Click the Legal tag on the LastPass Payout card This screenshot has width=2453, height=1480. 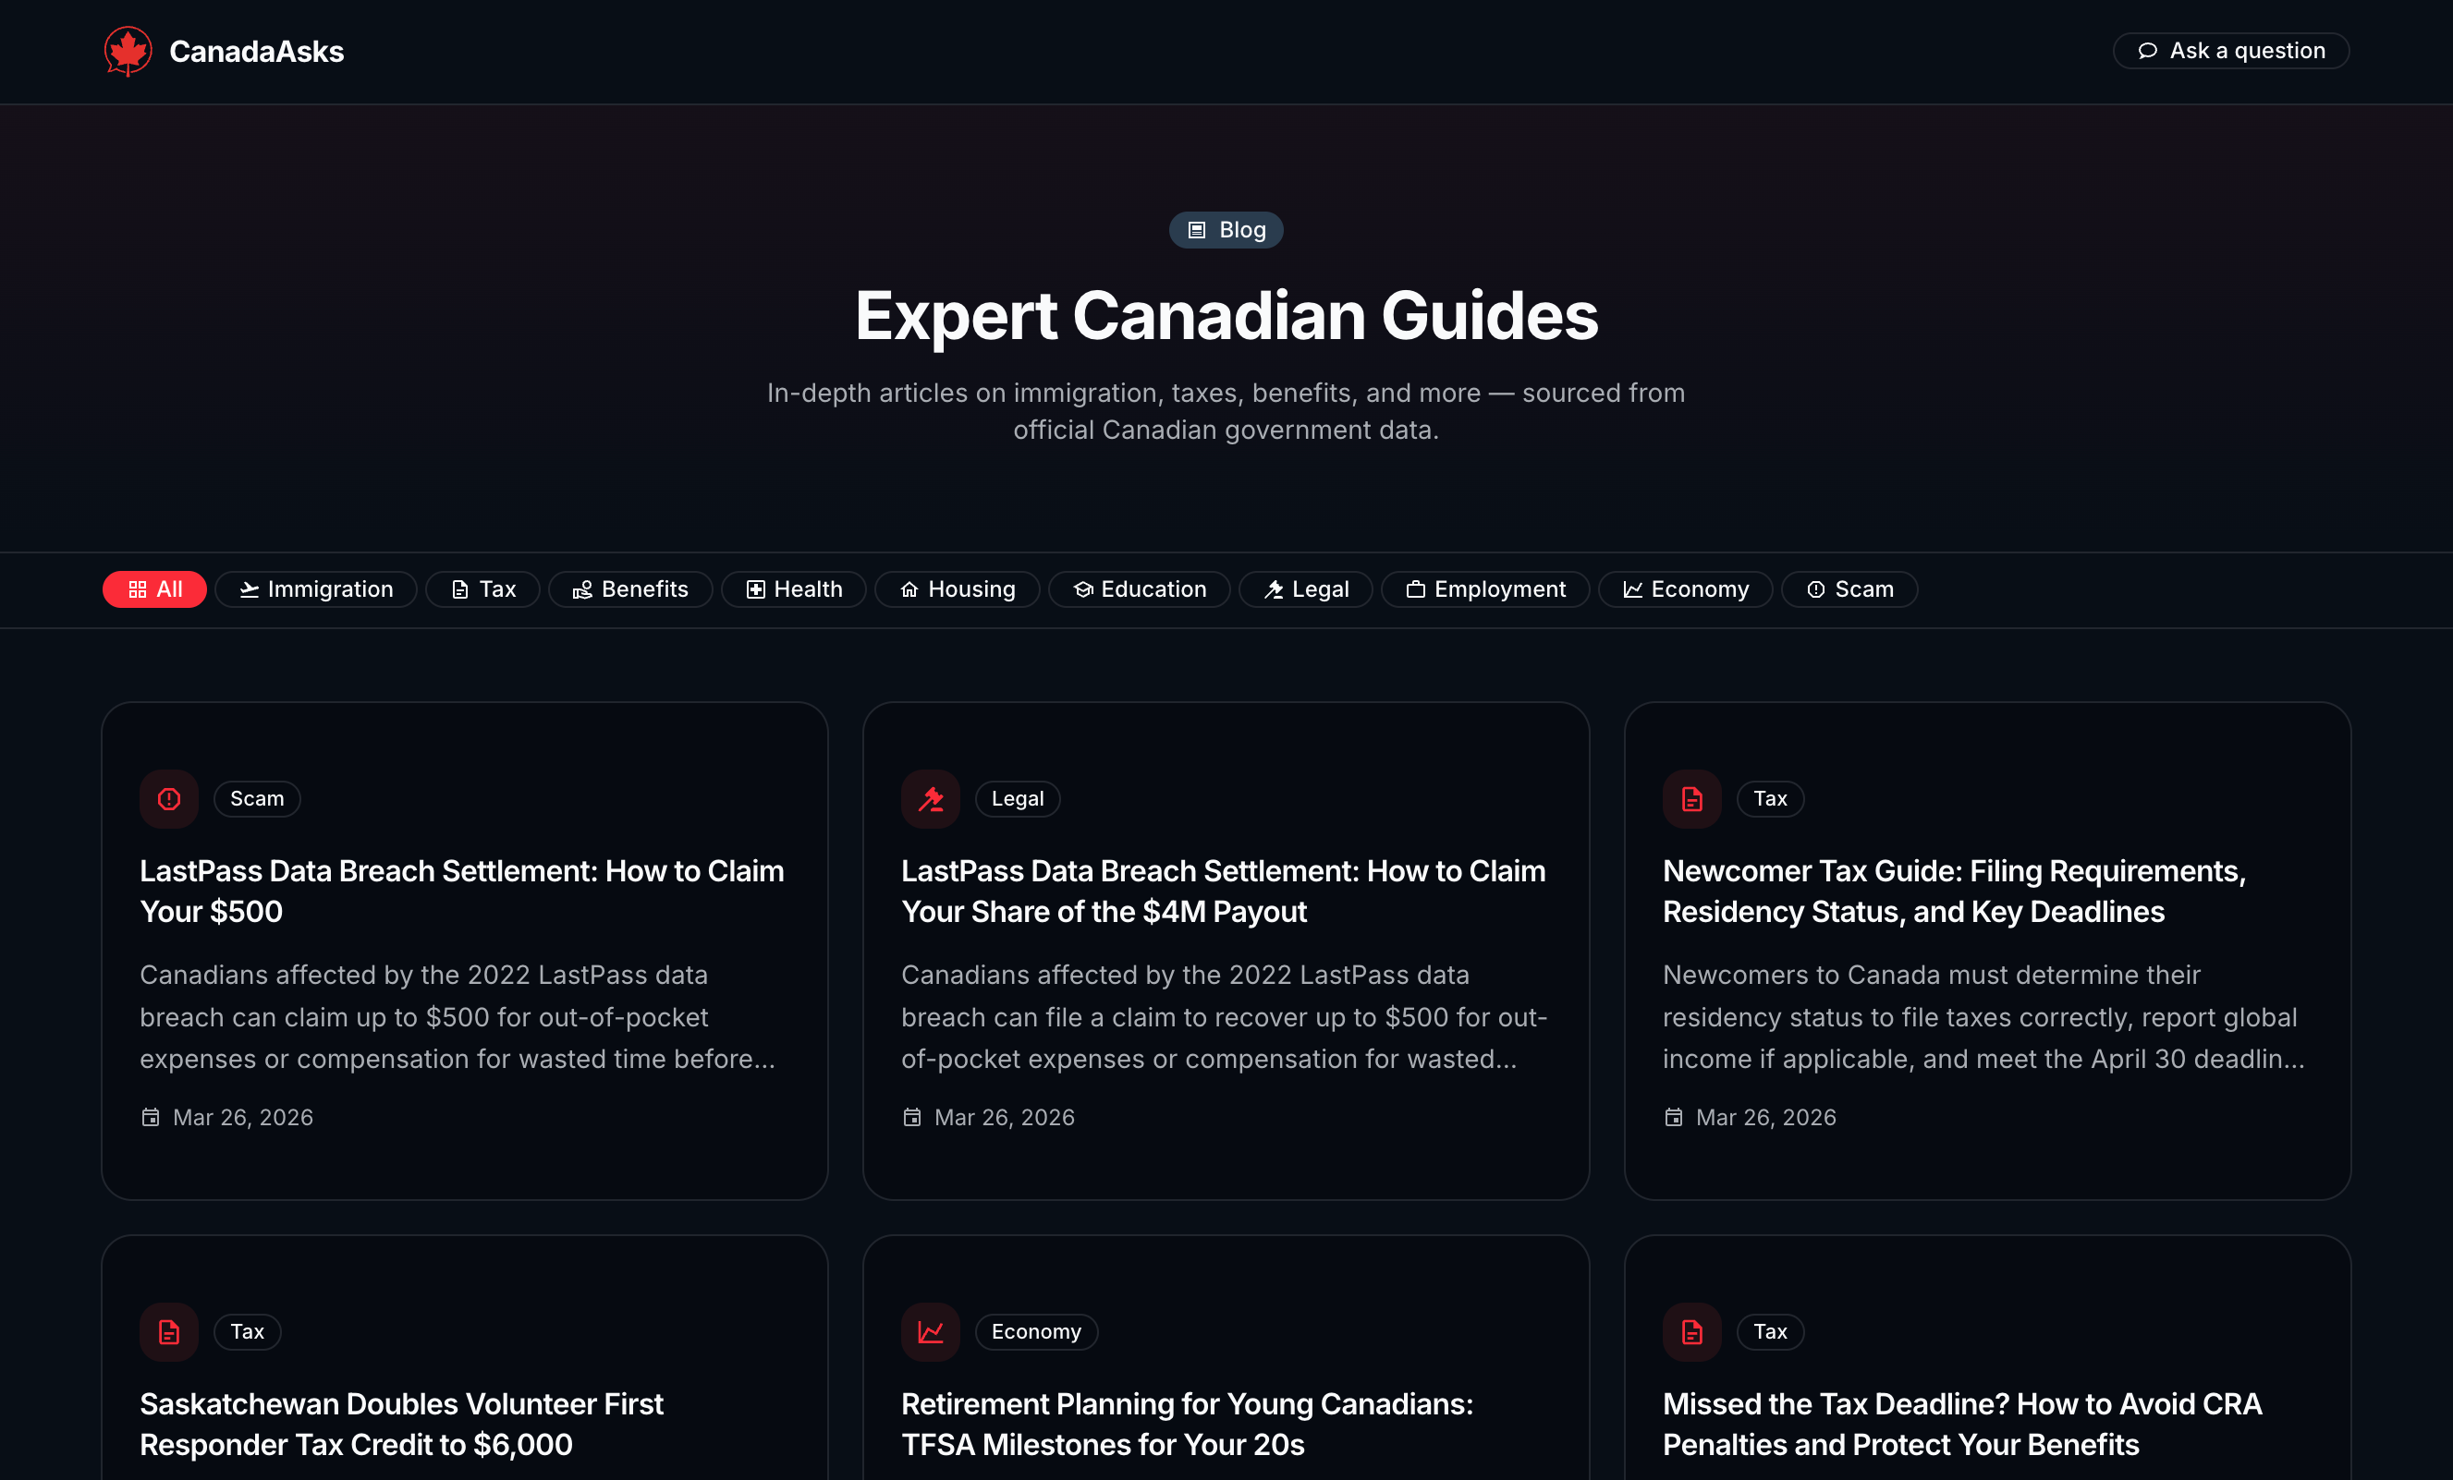(x=1018, y=798)
